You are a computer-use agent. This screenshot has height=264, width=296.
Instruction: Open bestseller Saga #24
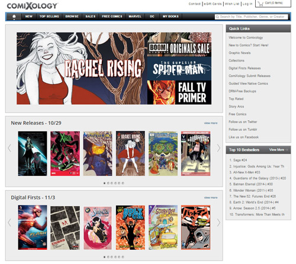[x=238, y=160]
